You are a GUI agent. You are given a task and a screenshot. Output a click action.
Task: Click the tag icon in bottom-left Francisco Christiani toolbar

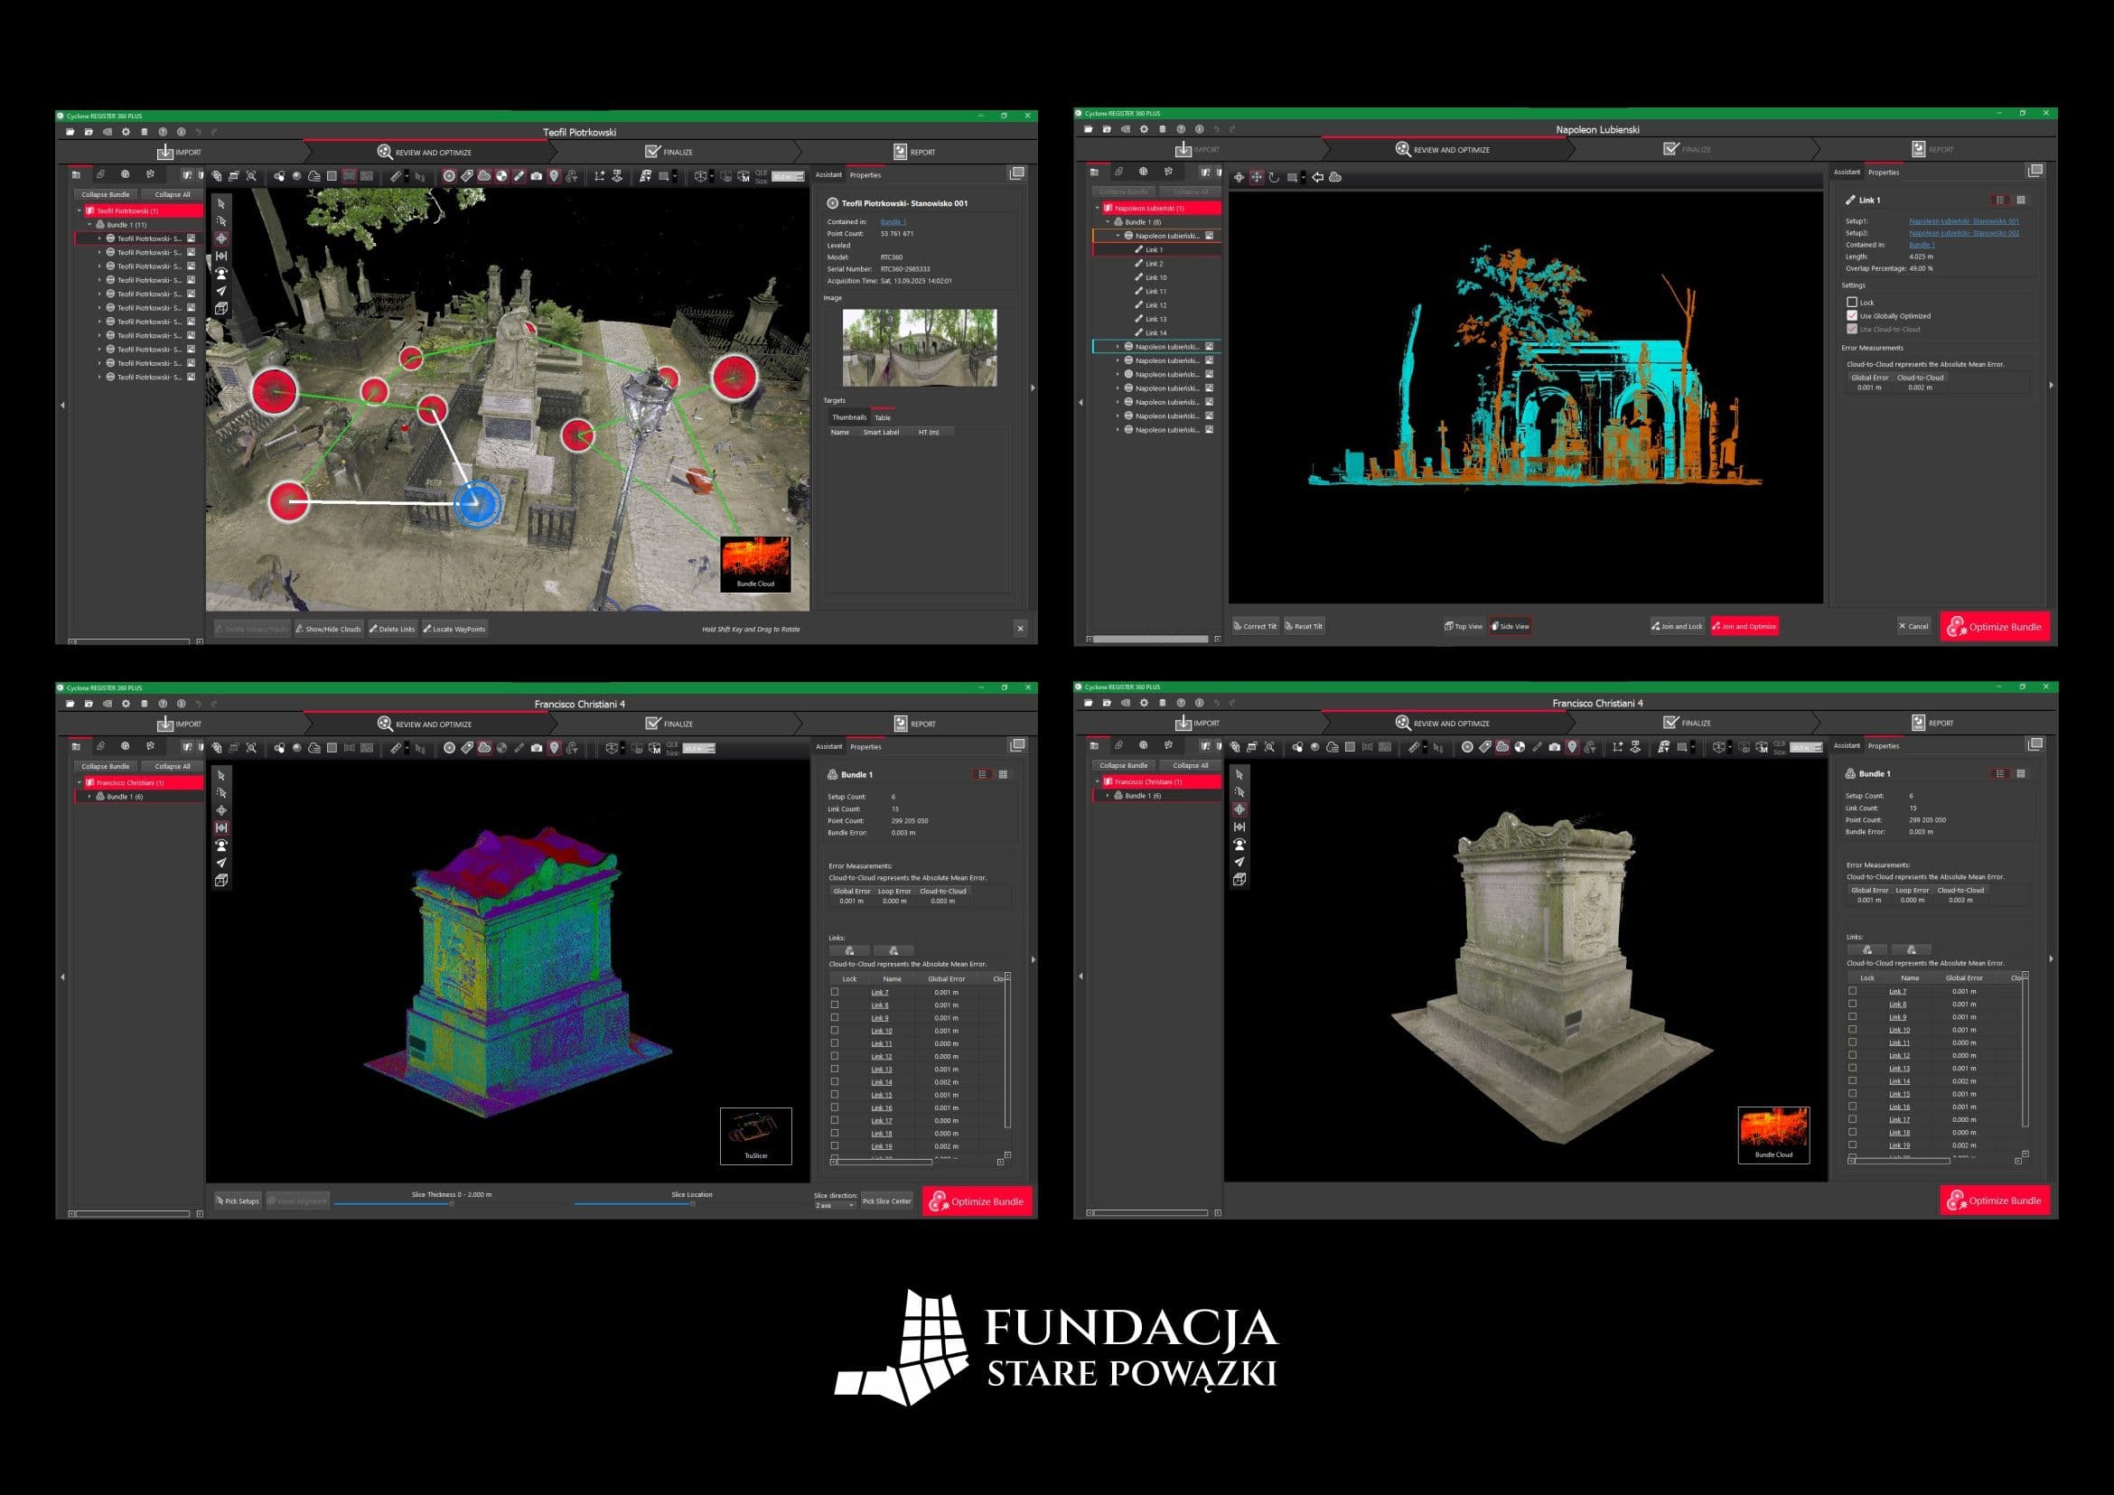tap(467, 748)
